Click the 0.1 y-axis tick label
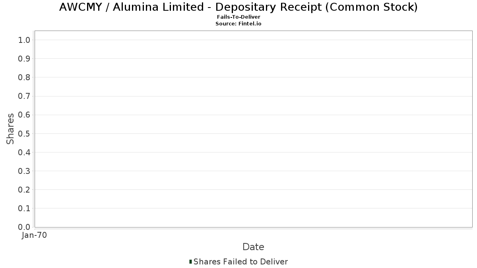Image resolution: width=477 pixels, height=268 pixels. (x=24, y=208)
